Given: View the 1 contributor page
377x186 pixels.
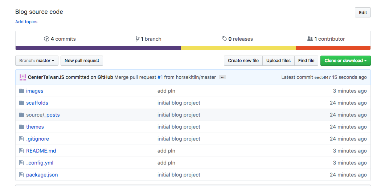Looking at the screenshot, I should point(326,39).
